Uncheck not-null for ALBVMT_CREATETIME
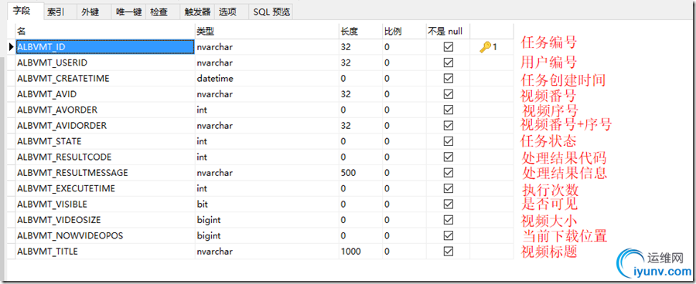The image size is (696, 284). click(x=449, y=79)
